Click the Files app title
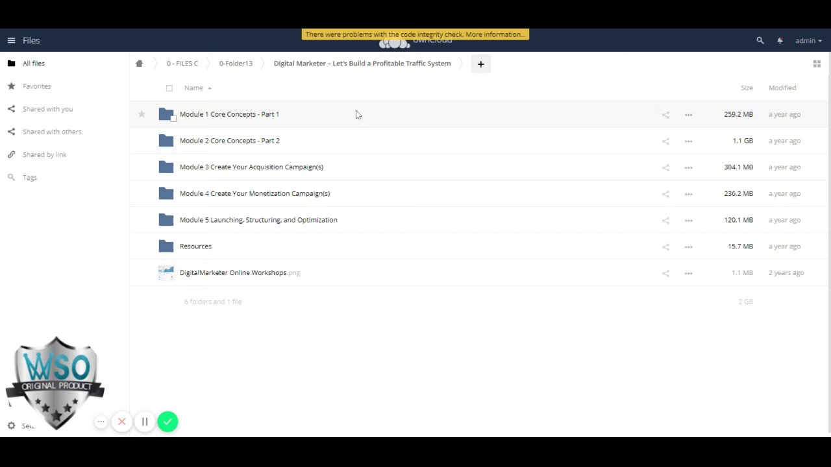Image resolution: width=831 pixels, height=467 pixels. 31,40
